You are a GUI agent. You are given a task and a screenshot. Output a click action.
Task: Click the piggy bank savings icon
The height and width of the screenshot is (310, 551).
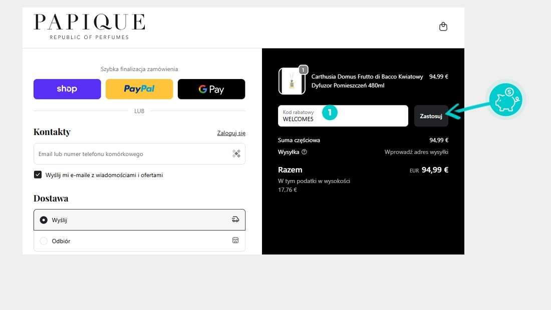505,100
